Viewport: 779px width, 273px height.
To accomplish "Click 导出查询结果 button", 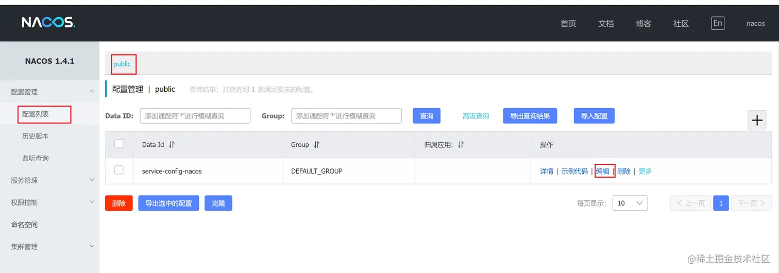I will (530, 116).
